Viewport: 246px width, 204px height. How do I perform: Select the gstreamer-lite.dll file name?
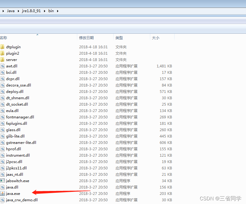coord(21,143)
